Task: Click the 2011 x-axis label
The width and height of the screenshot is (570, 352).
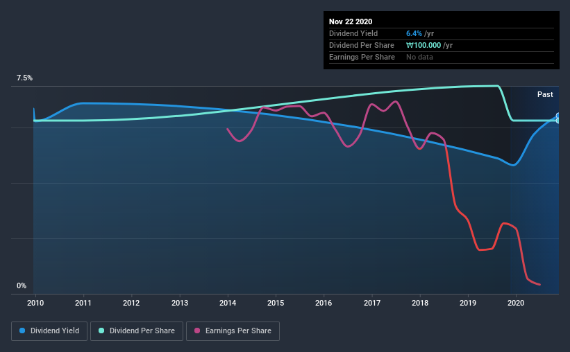Action: click(83, 303)
